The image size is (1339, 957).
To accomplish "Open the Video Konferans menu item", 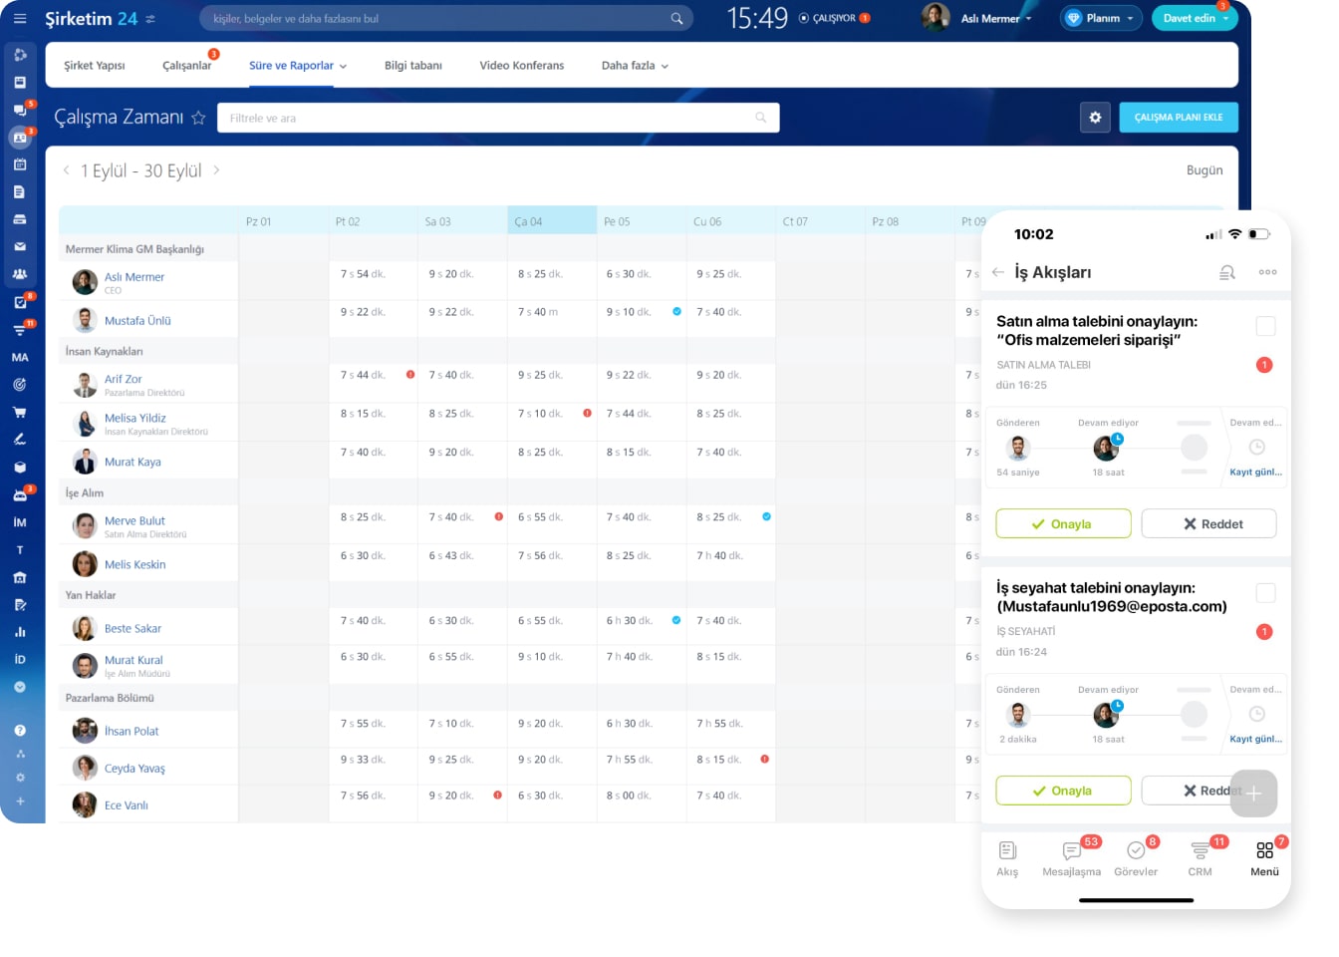I will click(x=520, y=65).
